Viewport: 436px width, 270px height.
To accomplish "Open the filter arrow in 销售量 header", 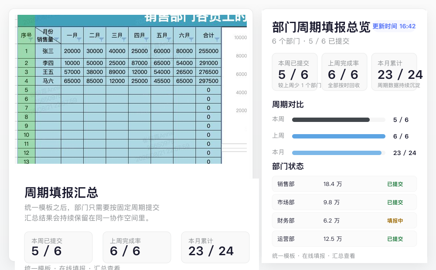I will tap(56, 40).
